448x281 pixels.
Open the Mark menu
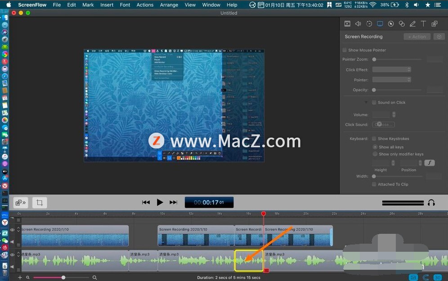coord(88,4)
